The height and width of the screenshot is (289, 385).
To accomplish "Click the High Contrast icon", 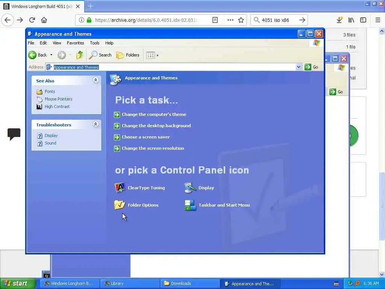I will tap(39, 106).
